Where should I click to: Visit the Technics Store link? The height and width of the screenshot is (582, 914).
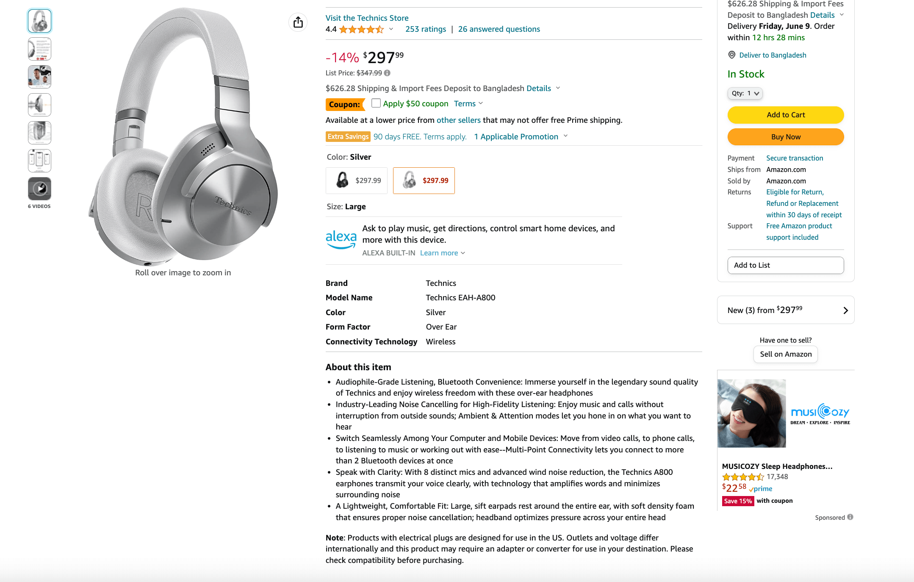pyautogui.click(x=367, y=18)
